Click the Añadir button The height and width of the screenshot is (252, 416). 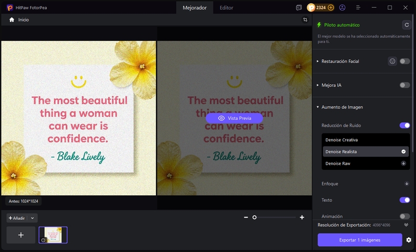17,218
